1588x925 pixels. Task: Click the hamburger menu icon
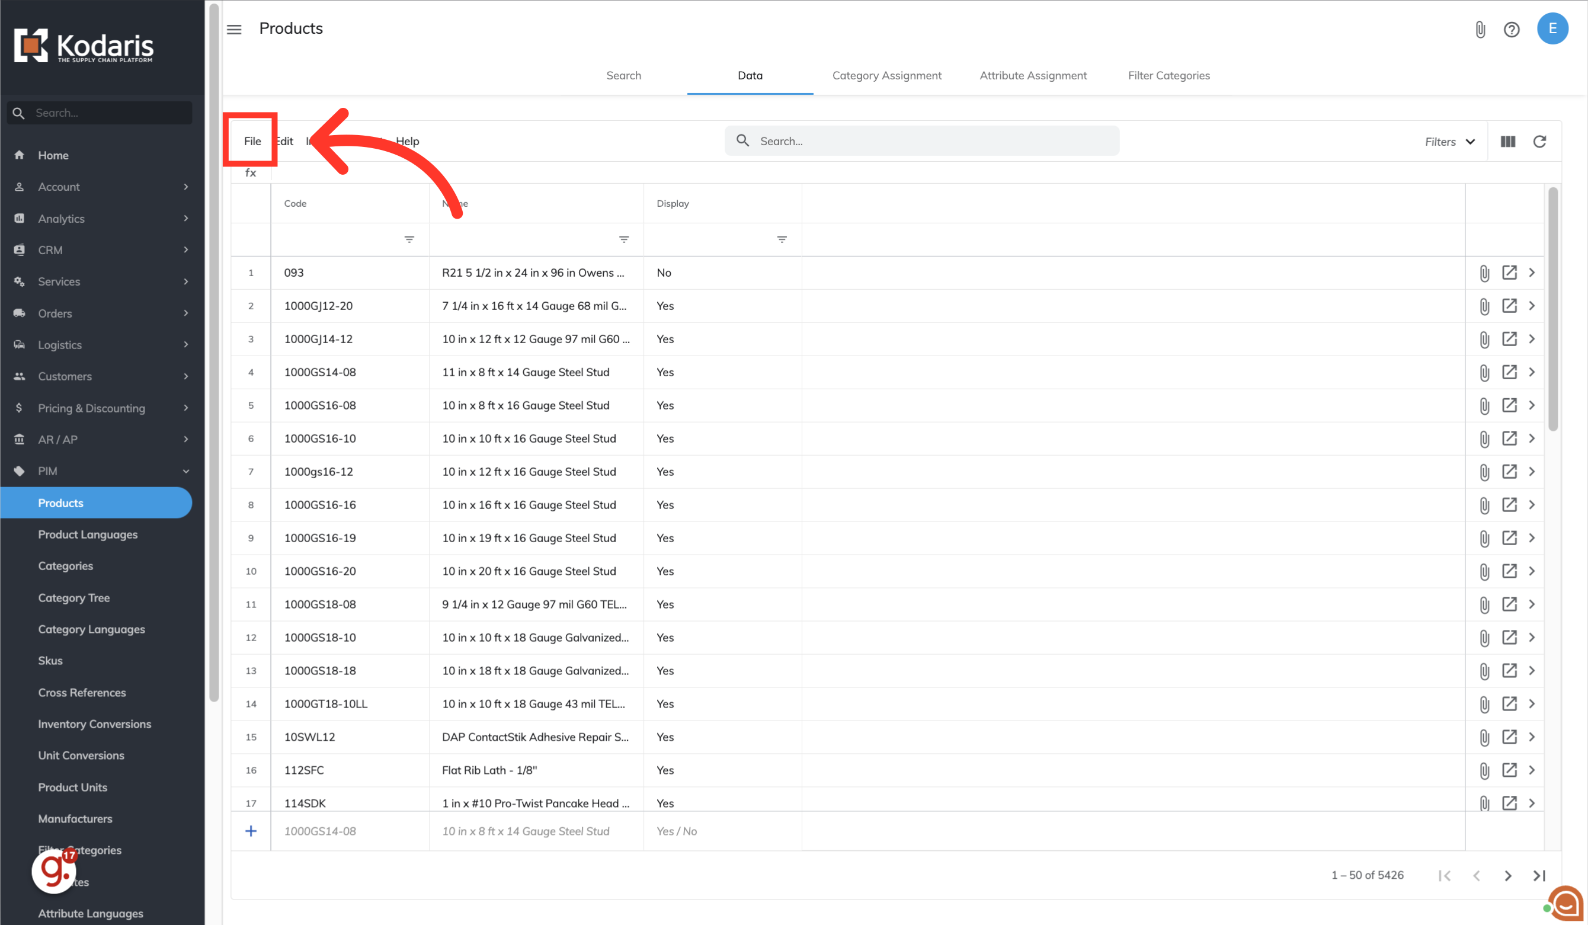point(234,29)
